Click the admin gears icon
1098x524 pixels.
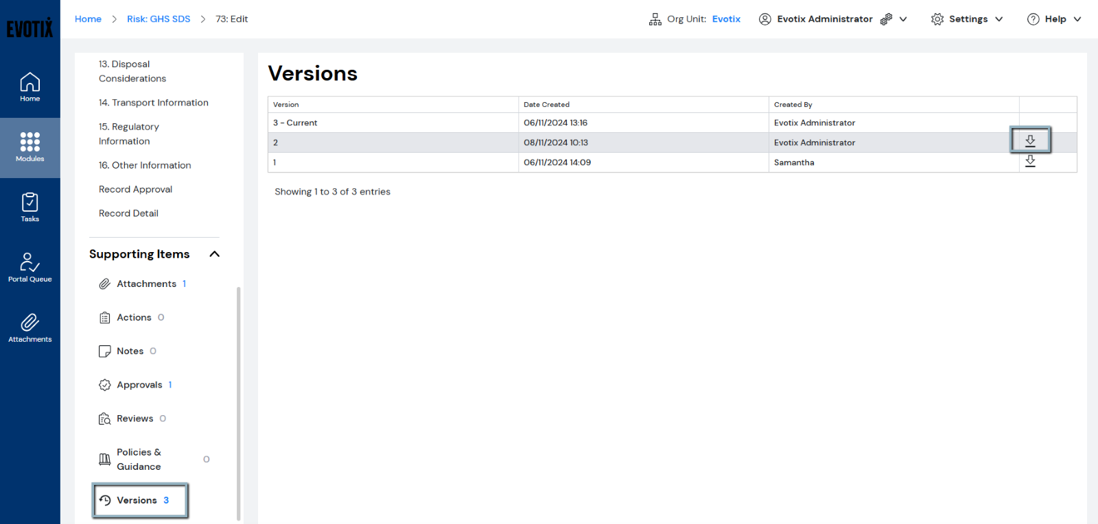click(x=886, y=19)
